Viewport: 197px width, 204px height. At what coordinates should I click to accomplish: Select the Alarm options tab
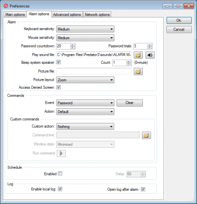coord(39,14)
